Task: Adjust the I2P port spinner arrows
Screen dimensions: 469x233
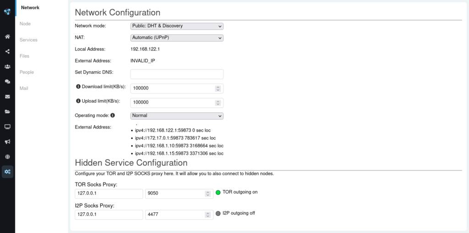Action: point(208,215)
